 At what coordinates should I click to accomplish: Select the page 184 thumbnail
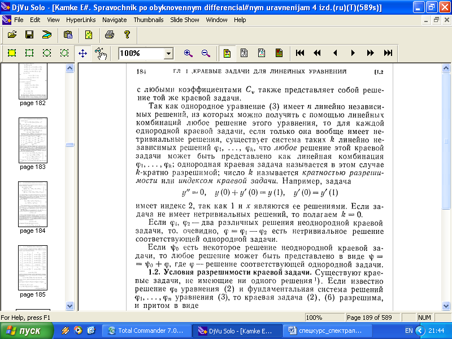pyautogui.click(x=33, y=204)
